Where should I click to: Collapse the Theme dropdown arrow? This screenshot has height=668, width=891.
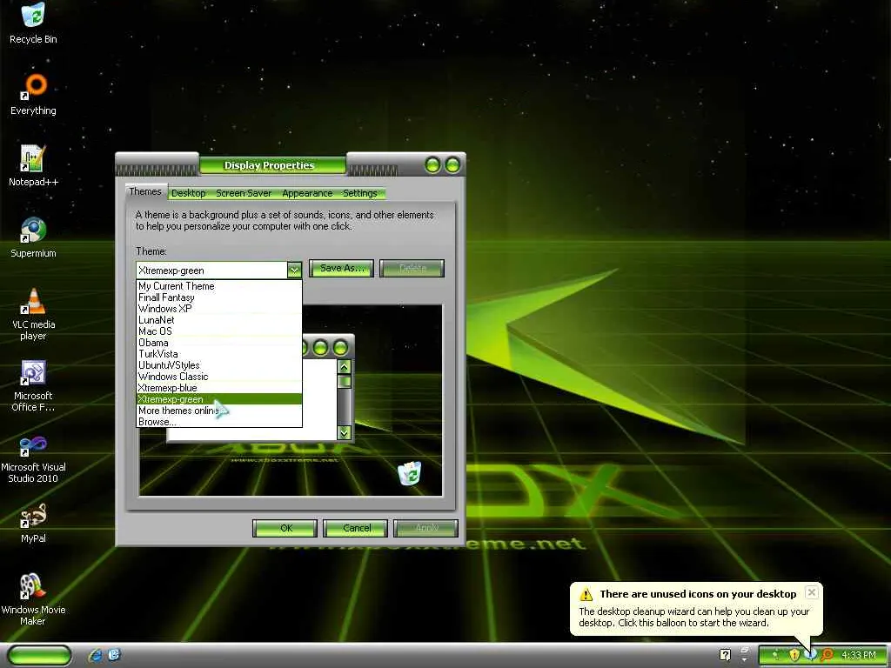tap(294, 271)
